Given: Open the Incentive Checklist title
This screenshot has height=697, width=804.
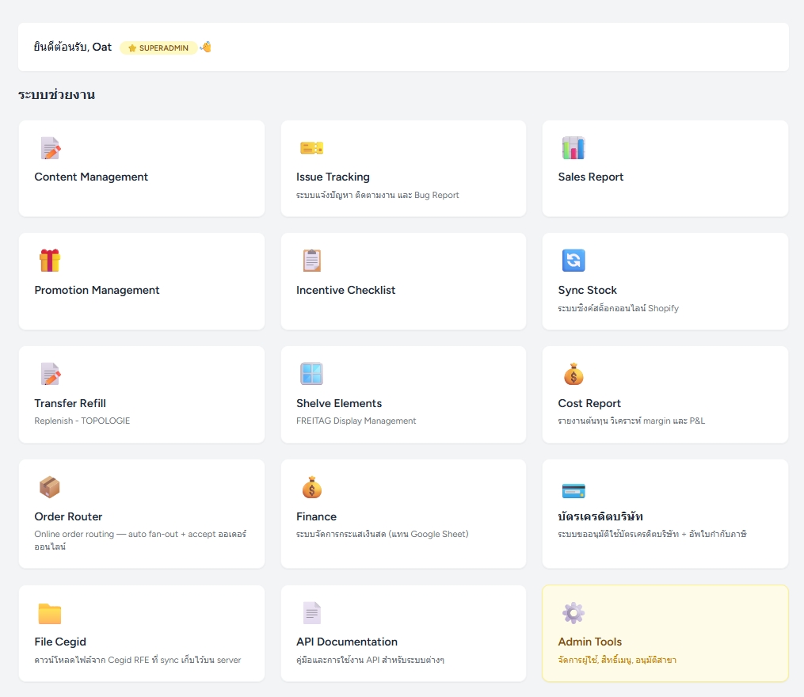Looking at the screenshot, I should click(x=345, y=291).
